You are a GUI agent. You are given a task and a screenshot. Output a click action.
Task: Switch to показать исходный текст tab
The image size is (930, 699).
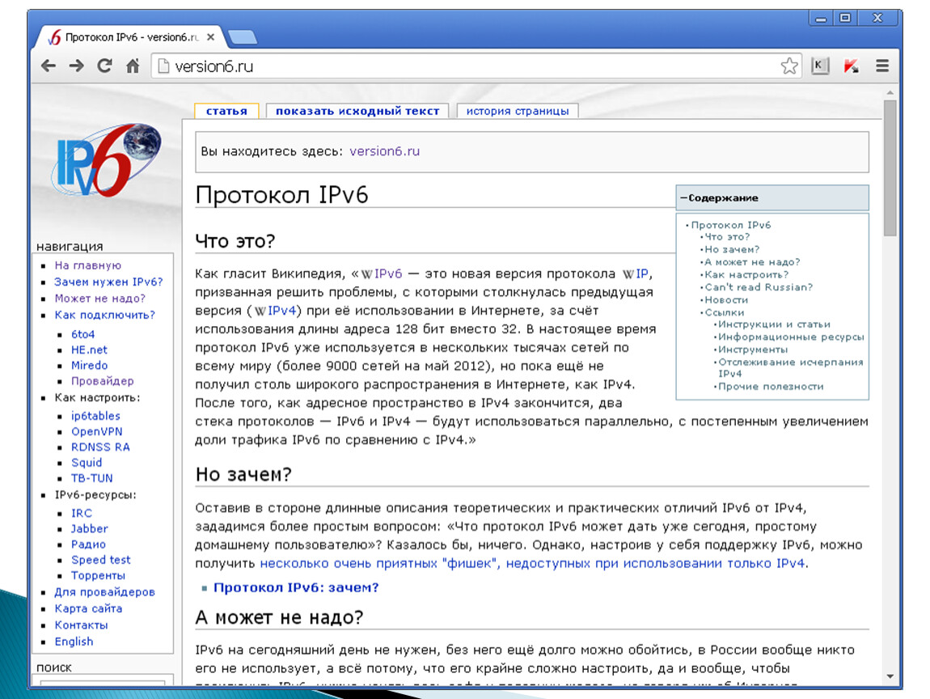point(357,111)
